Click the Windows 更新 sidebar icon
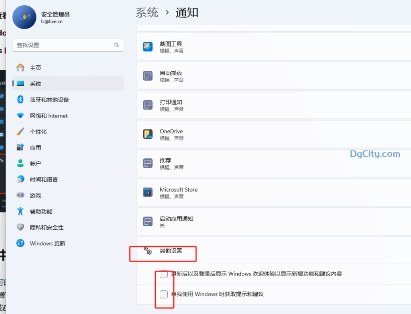Screen dimensions: 411x314 pos(20,243)
